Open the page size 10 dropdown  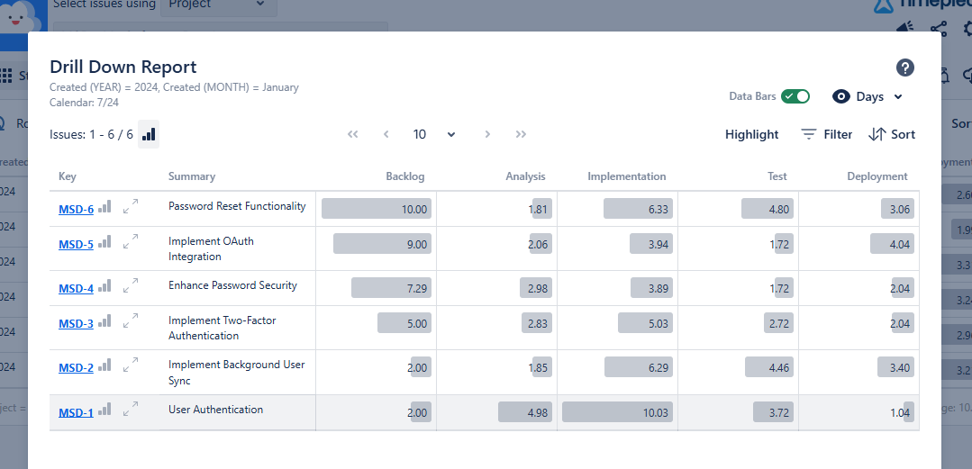coord(434,134)
